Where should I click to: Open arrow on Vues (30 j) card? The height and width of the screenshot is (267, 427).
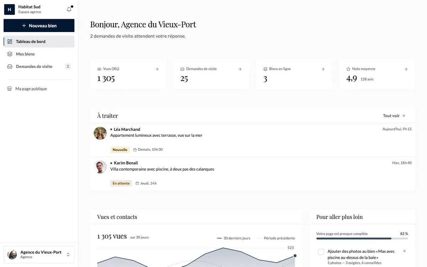[157, 69]
